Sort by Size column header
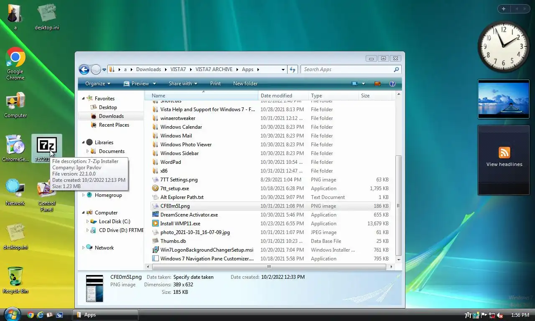The width and height of the screenshot is (535, 321). click(x=375, y=96)
